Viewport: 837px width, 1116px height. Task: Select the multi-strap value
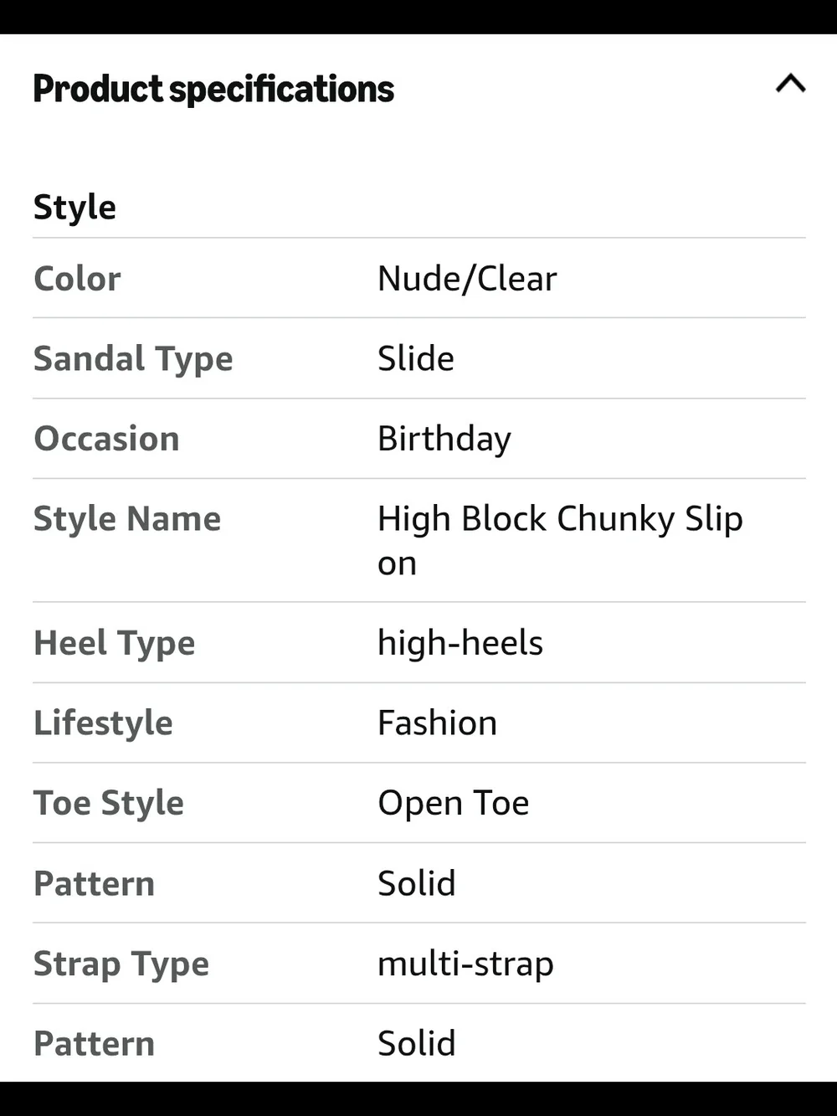pos(465,964)
